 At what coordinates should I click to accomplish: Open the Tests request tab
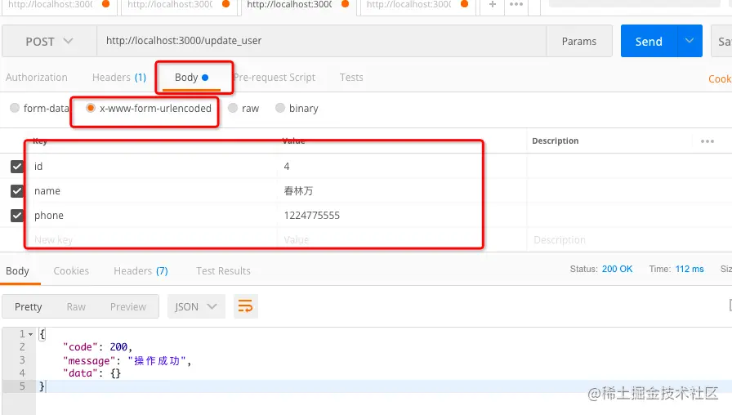point(351,78)
